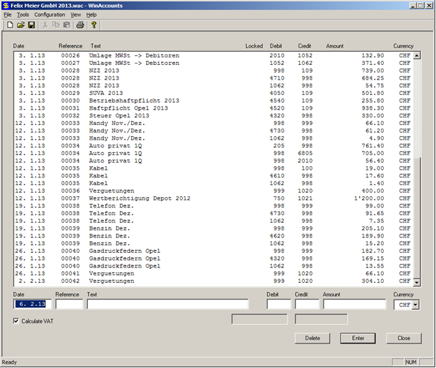The height and width of the screenshot is (368, 436).
Task: Select Telefon Dez. row amount 99.00
Action: tap(213, 206)
